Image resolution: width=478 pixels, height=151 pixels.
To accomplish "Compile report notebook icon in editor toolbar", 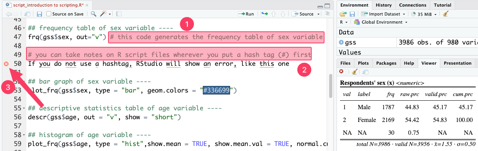I will click(119, 14).
